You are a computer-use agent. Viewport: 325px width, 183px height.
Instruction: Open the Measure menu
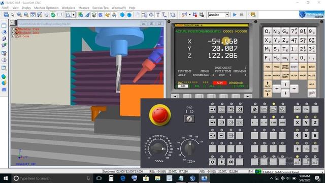click(x=84, y=8)
